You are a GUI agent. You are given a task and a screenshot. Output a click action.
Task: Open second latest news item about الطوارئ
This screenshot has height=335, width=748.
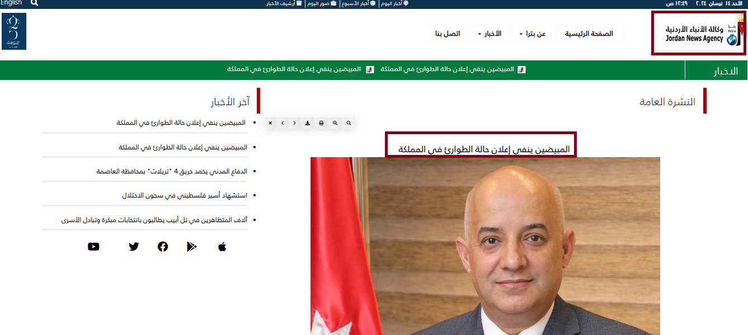tap(182, 147)
